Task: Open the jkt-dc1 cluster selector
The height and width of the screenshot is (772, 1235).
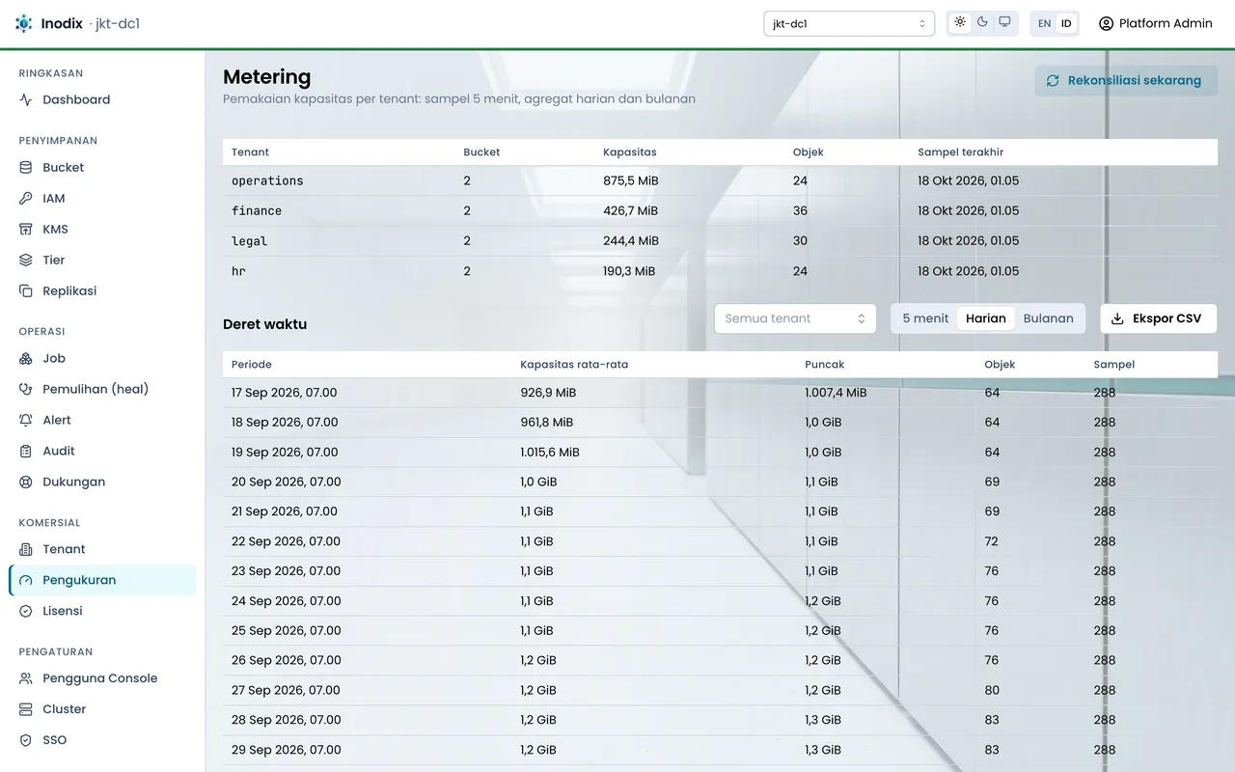Action: coord(849,23)
